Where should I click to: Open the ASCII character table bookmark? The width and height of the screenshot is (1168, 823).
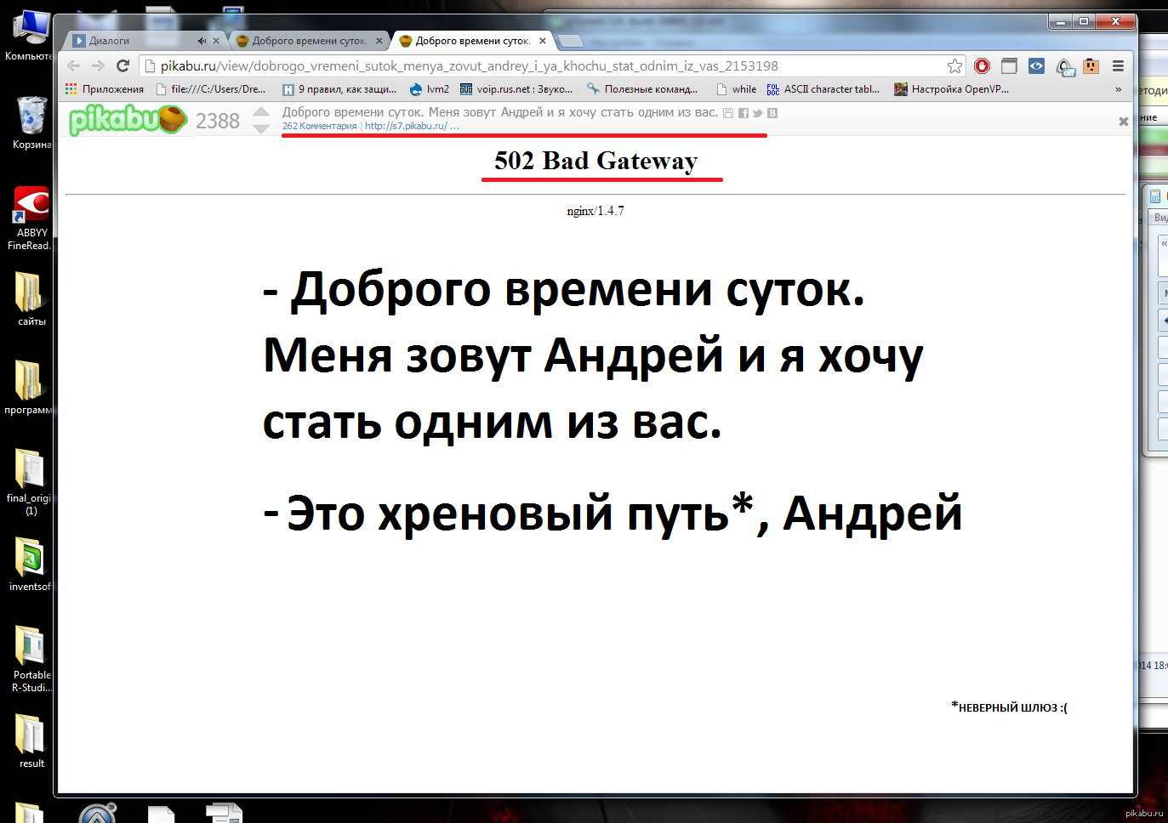823,89
